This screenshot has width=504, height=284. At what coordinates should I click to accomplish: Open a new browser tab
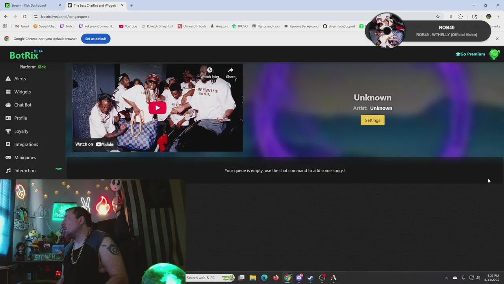(132, 6)
